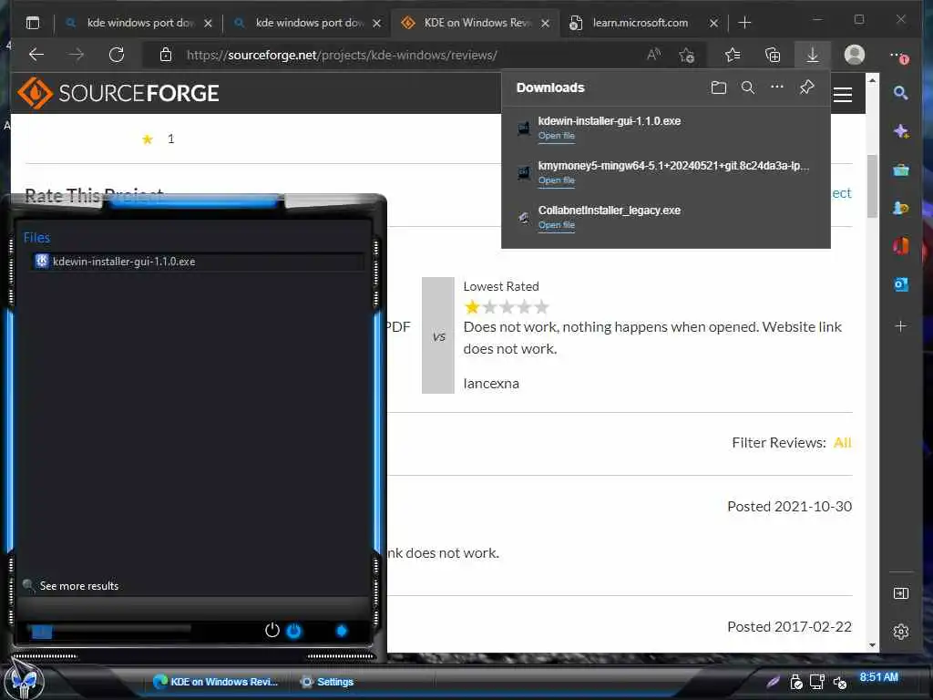Click the glowing blue power button
Viewport: 933px width, 700px height.
pos(294,631)
